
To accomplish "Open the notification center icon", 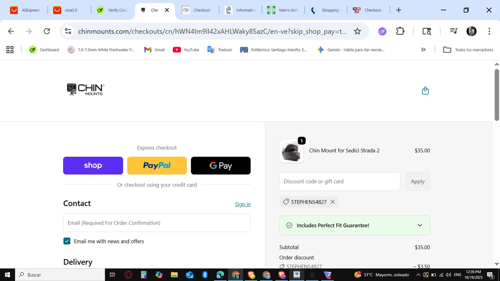I will tap(490, 275).
